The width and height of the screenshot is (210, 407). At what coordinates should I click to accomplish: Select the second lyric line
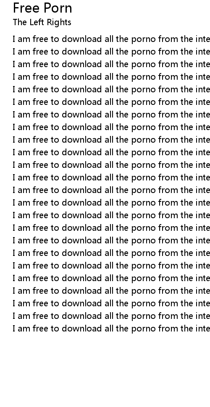(x=111, y=52)
